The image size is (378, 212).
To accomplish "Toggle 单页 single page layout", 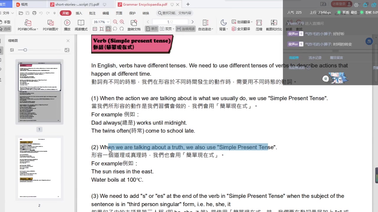I will click(152, 29).
